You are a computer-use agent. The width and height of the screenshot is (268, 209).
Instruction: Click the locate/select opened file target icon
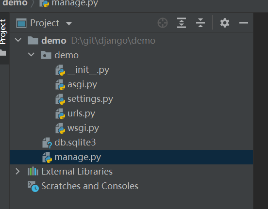tap(163, 23)
